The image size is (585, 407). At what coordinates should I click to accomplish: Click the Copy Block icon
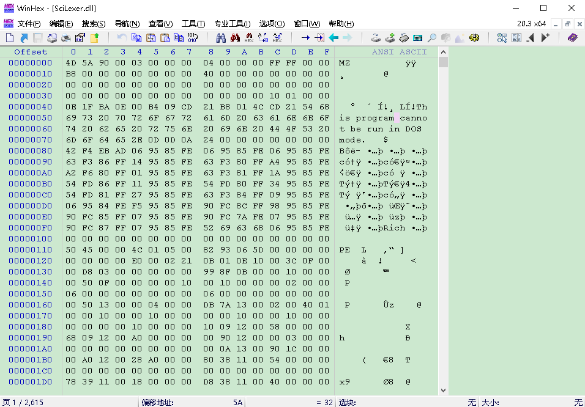pos(136,38)
